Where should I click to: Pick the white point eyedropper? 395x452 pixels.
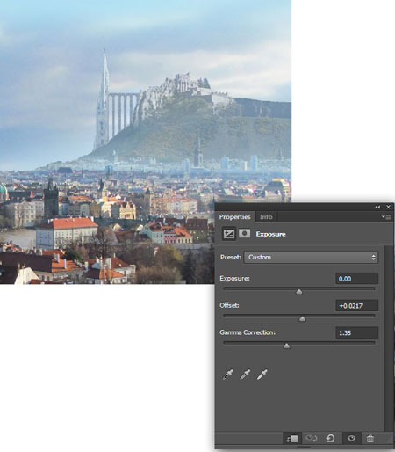pyautogui.click(x=262, y=375)
